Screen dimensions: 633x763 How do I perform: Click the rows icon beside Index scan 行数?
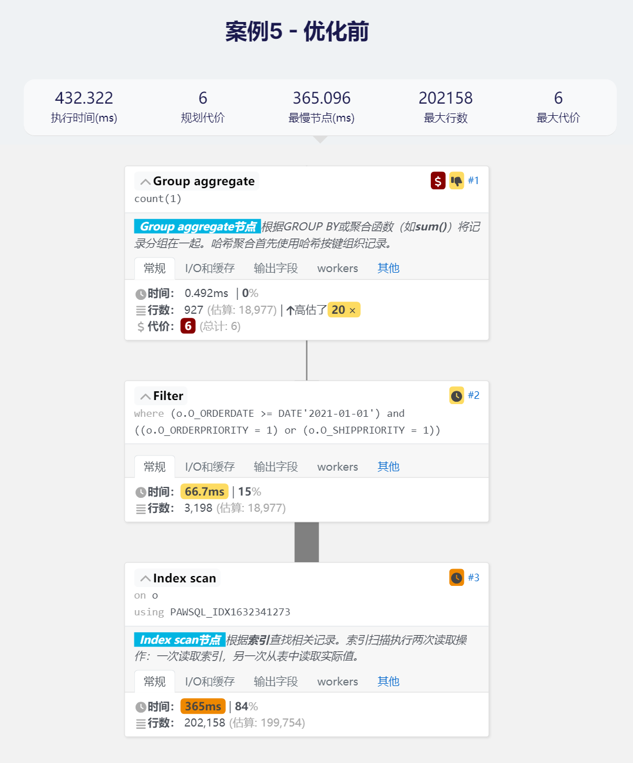point(141,724)
